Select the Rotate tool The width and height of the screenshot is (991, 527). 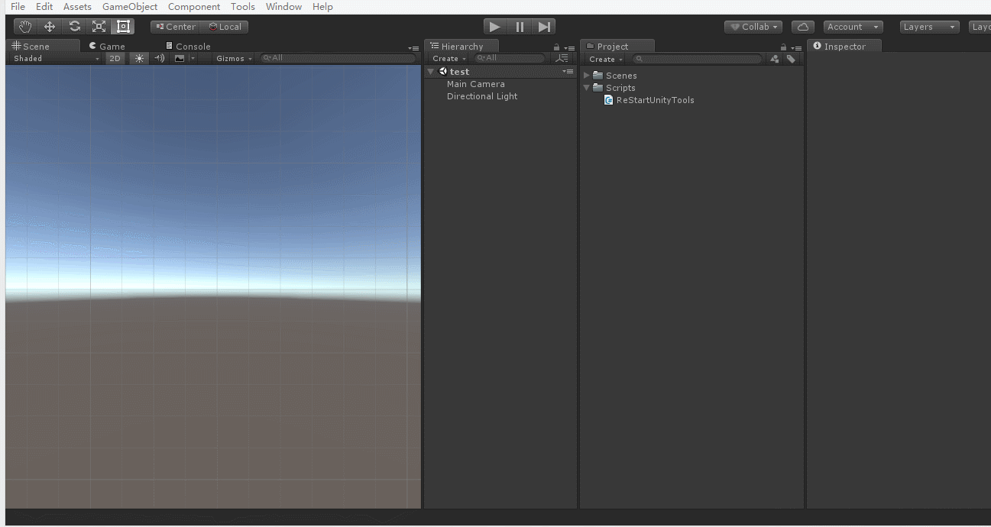(x=74, y=26)
